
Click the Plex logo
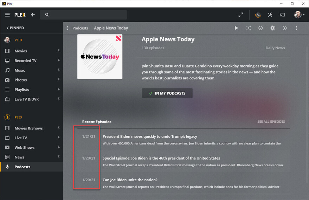pyautogui.click(x=20, y=15)
